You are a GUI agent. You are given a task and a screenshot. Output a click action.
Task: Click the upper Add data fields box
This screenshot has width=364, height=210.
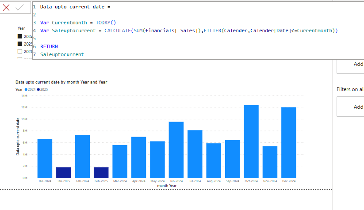click(351, 66)
